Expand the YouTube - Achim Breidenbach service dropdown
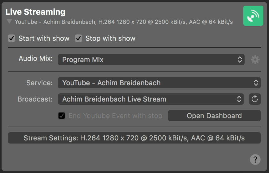Image resolution: width=269 pixels, height=173 pixels. coord(159,83)
